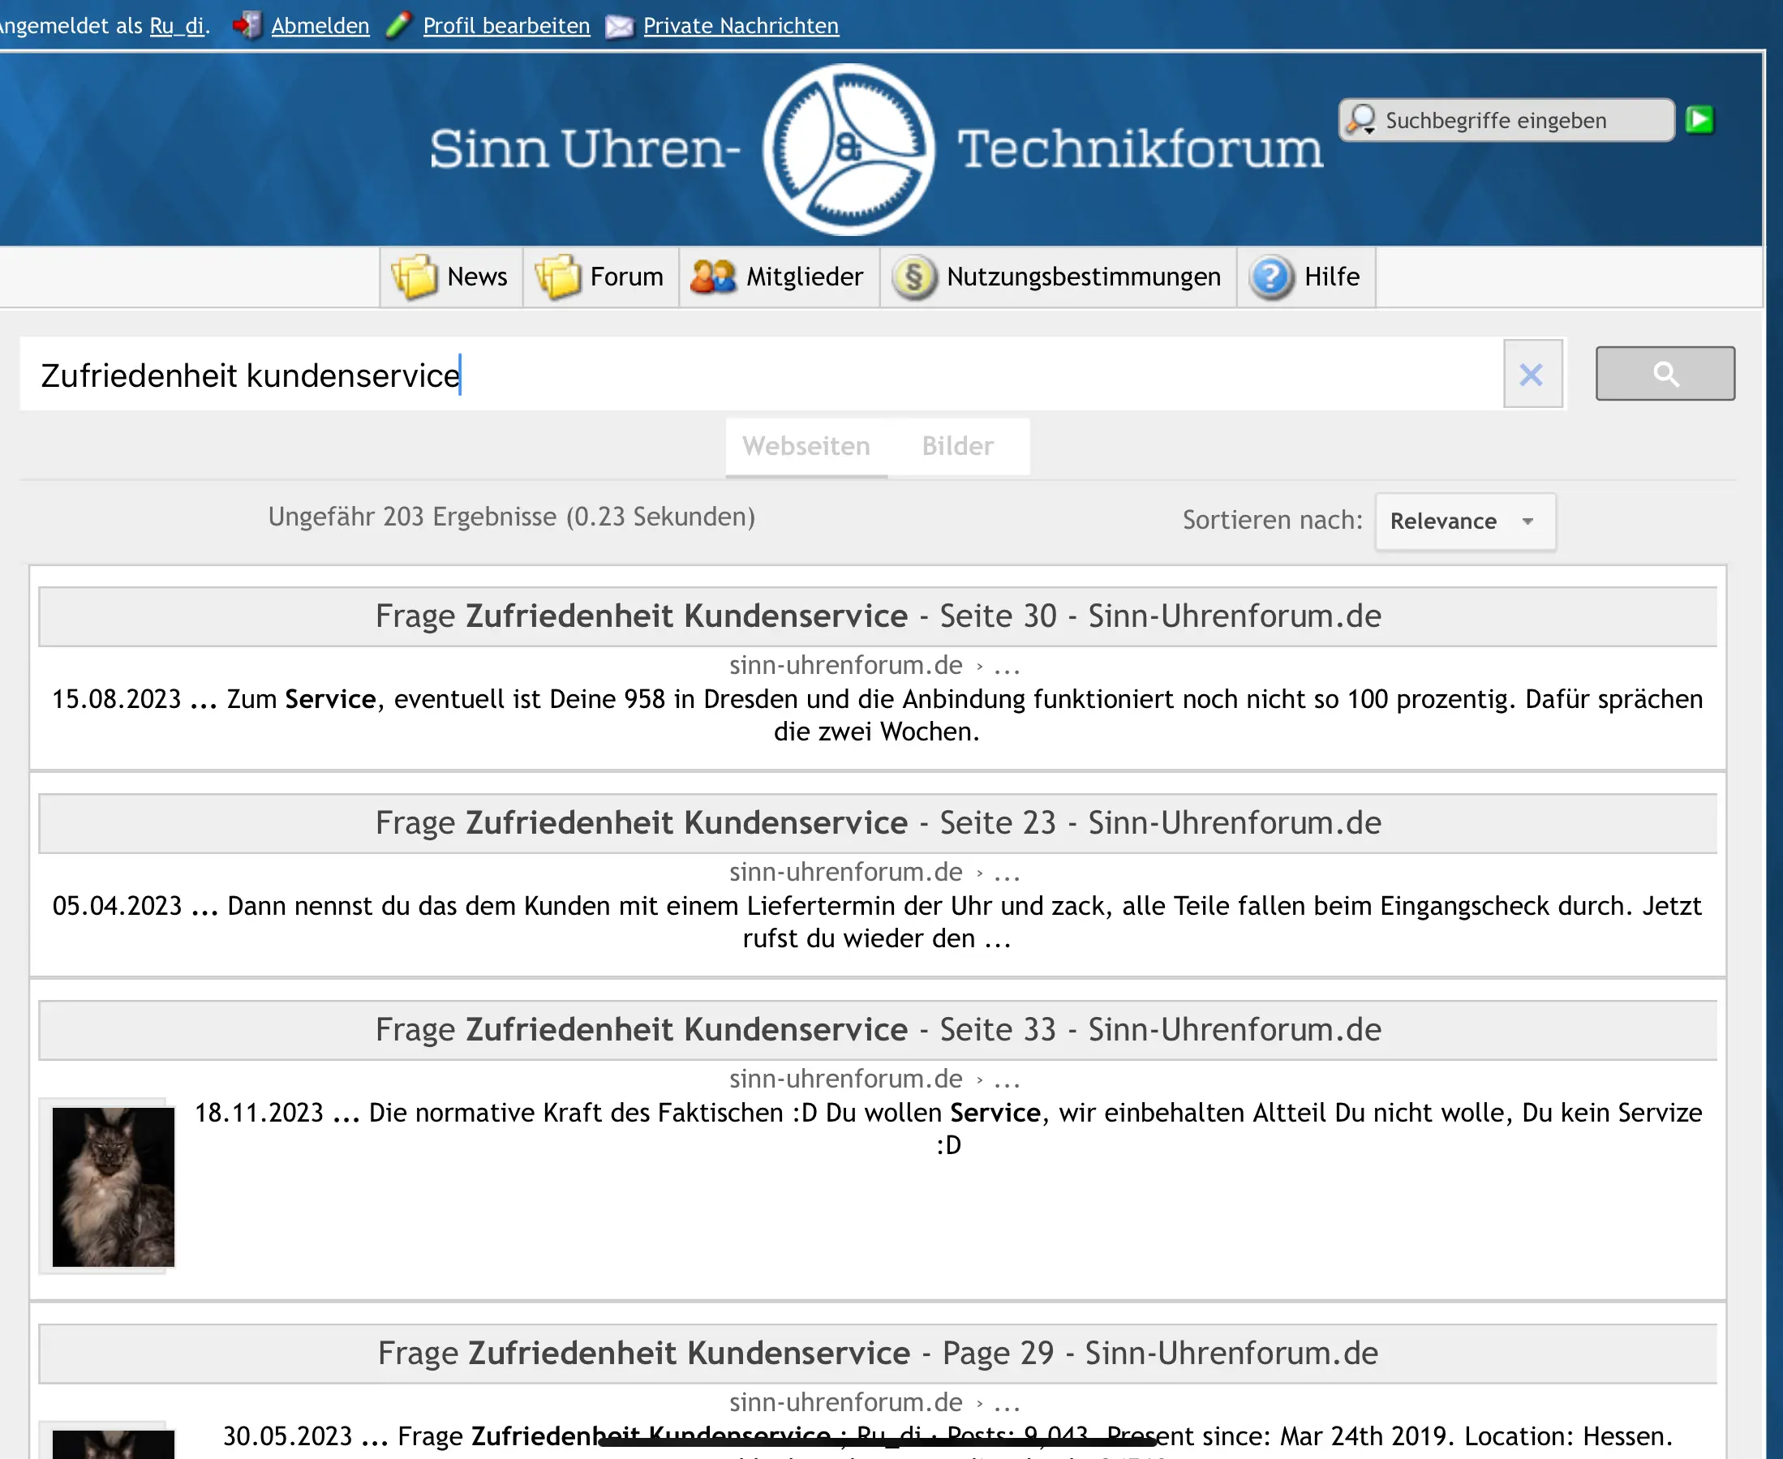This screenshot has height=1459, width=1783.
Task: Click the Mitglieder people icon
Action: pyautogui.click(x=712, y=277)
